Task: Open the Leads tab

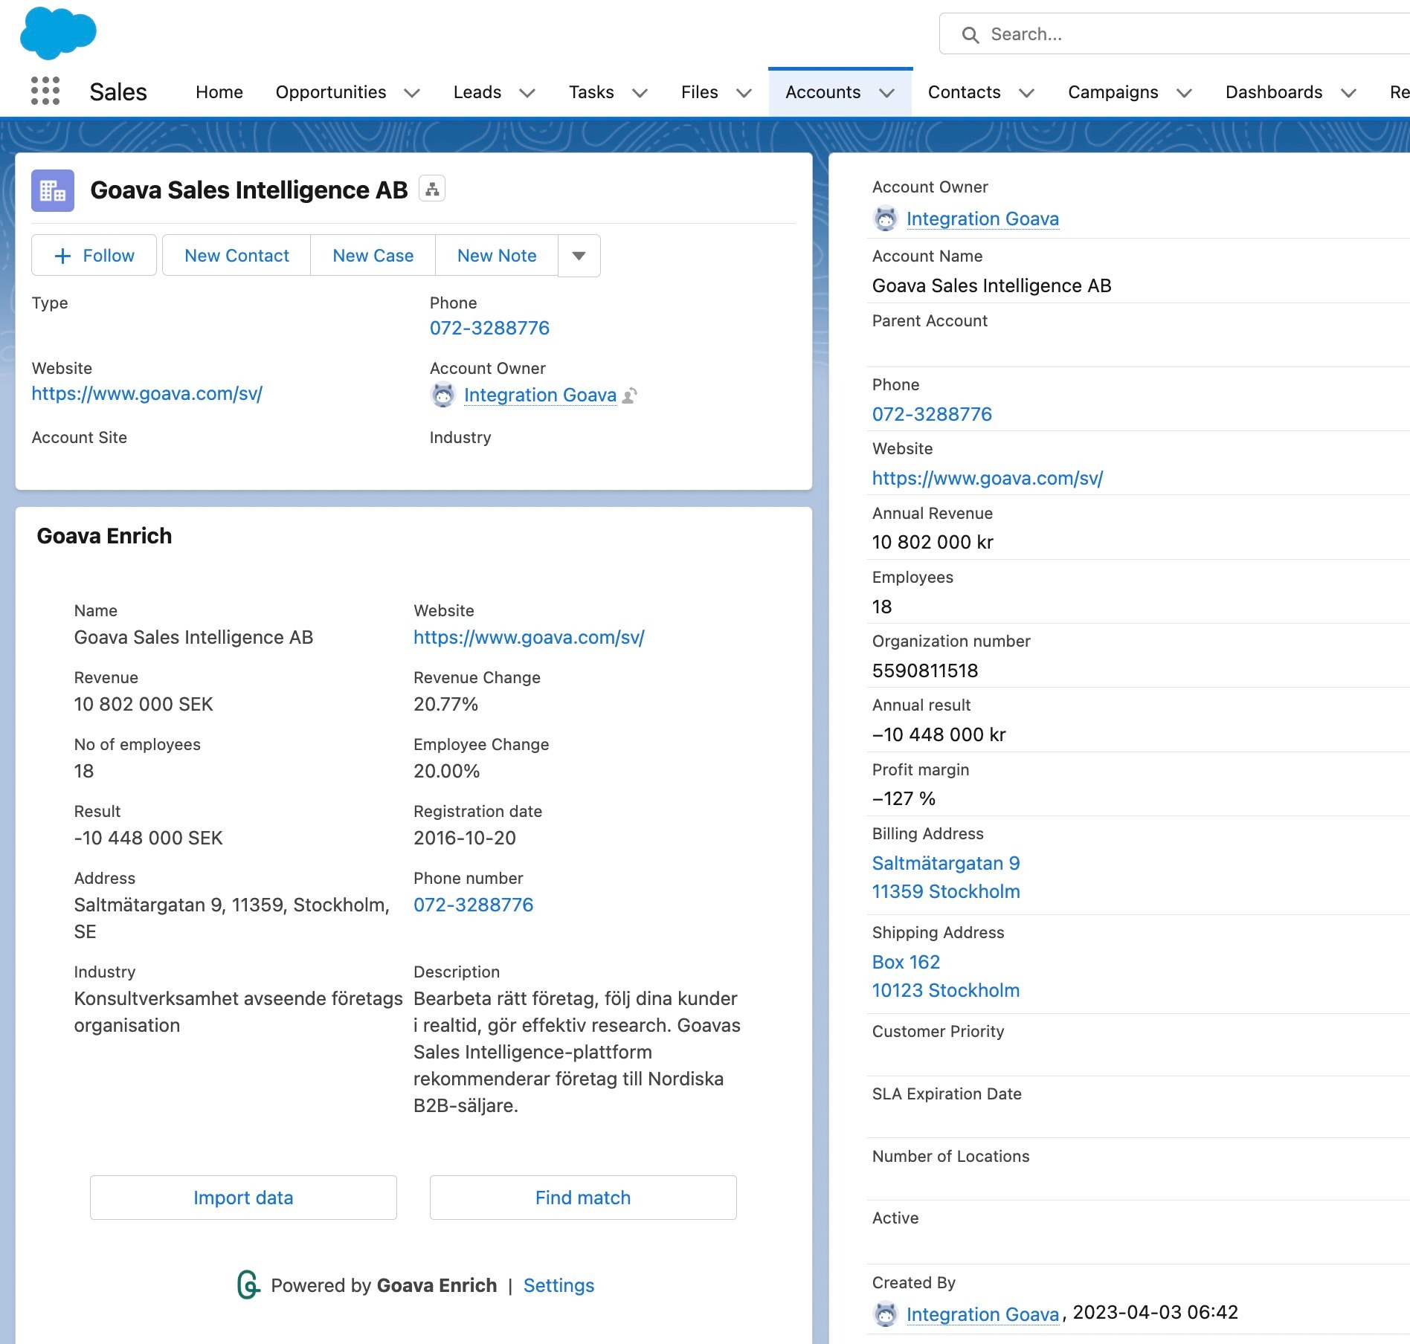Action: point(477,92)
